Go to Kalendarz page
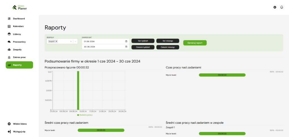 [x=19, y=26]
